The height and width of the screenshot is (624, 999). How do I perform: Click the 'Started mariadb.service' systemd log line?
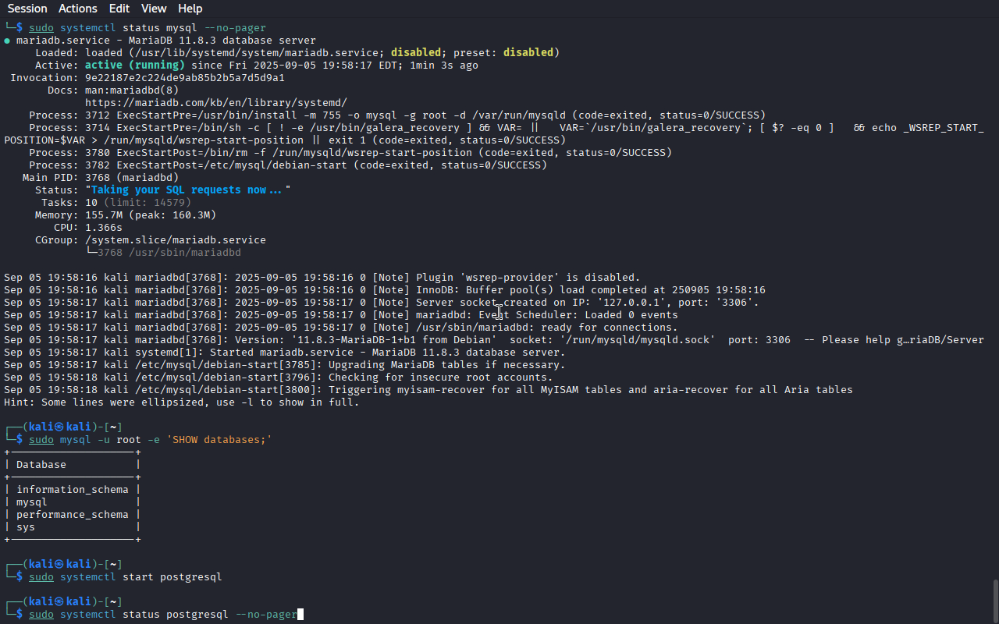point(285,353)
